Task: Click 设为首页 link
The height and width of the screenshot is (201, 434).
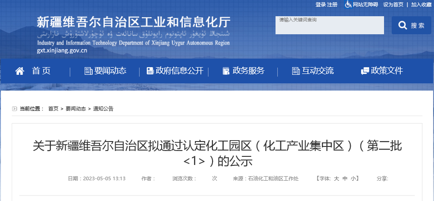Action: (393, 5)
